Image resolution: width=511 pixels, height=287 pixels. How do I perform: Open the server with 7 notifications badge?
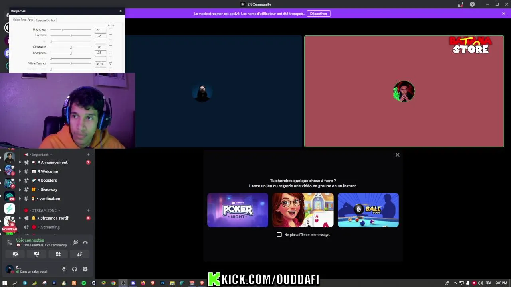point(10,183)
